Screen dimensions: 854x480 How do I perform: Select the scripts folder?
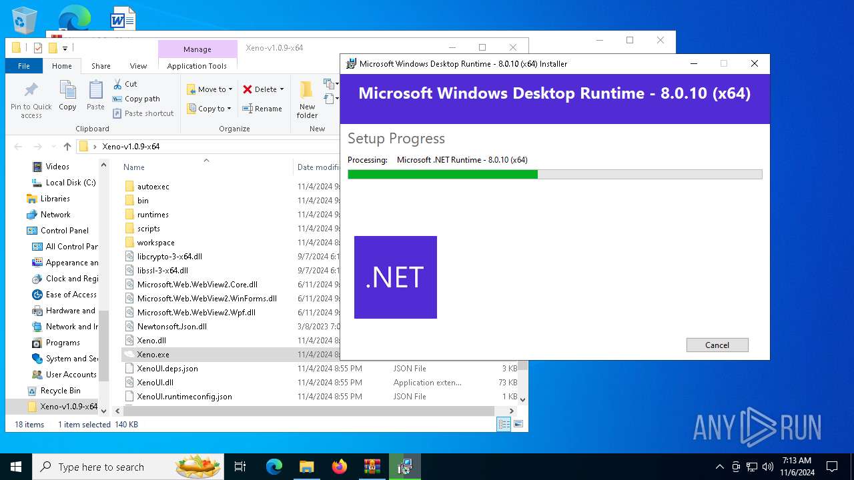(x=142, y=229)
